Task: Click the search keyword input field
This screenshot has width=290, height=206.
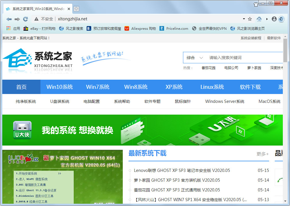Action: 244,58
